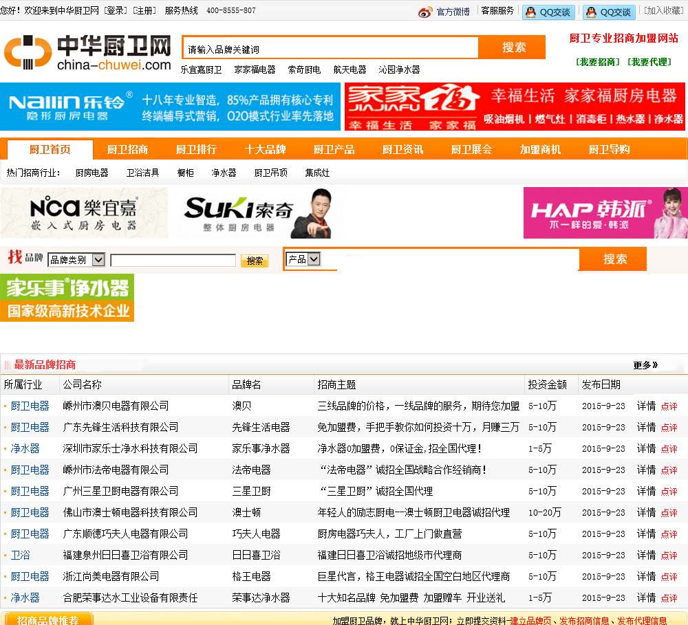
Task: Open the 加盟商机 menu item
Action: coord(540,150)
